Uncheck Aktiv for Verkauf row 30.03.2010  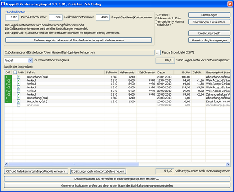(18, 87)
